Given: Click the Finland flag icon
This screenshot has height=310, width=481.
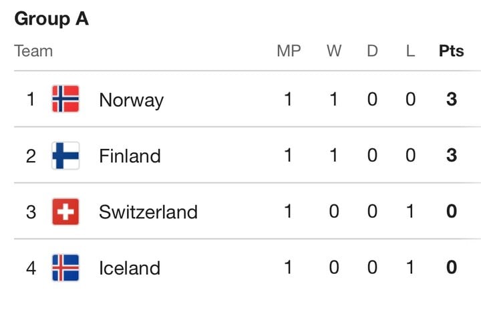Looking at the screenshot, I should coord(65,155).
